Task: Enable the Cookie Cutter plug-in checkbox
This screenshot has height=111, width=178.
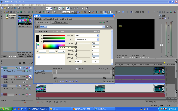Action: click(x=37, y=22)
